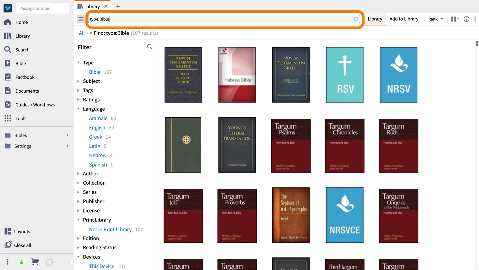Filter by English language
Image resolution: width=479 pixels, height=270 pixels.
[97, 127]
